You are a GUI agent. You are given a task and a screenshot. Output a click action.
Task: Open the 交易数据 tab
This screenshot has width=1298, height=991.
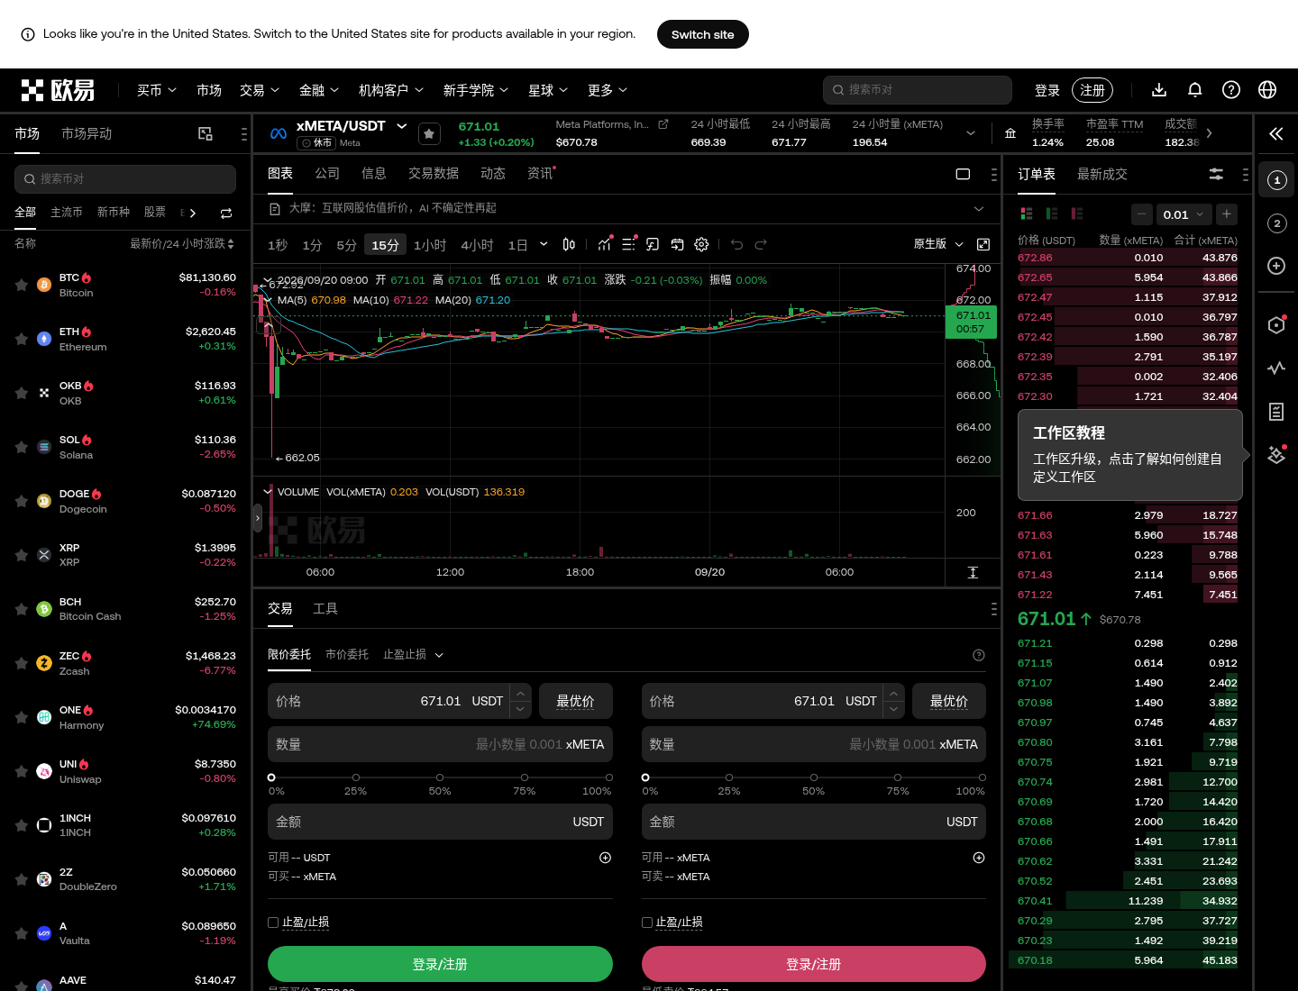point(434,174)
